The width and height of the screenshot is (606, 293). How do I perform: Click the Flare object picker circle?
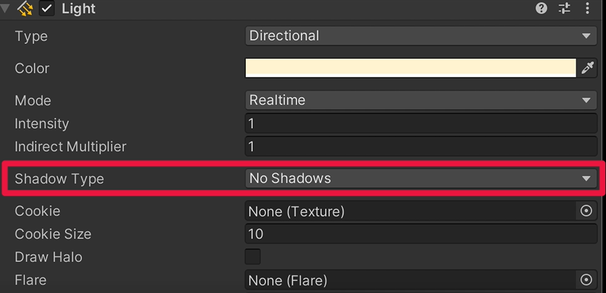click(x=586, y=280)
